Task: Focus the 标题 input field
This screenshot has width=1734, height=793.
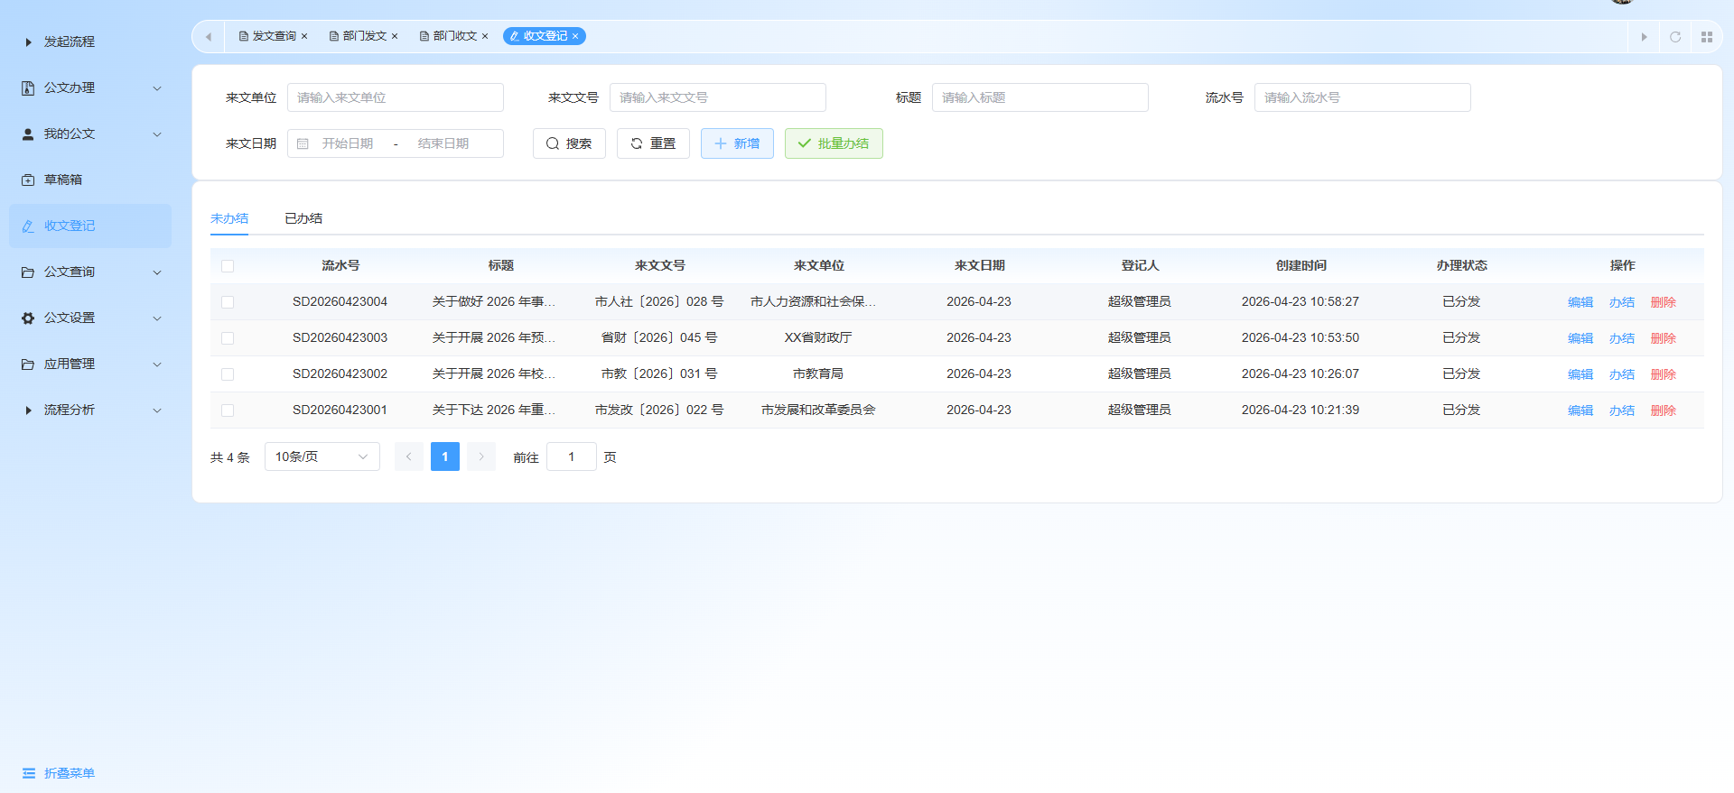Action: 1040,97
